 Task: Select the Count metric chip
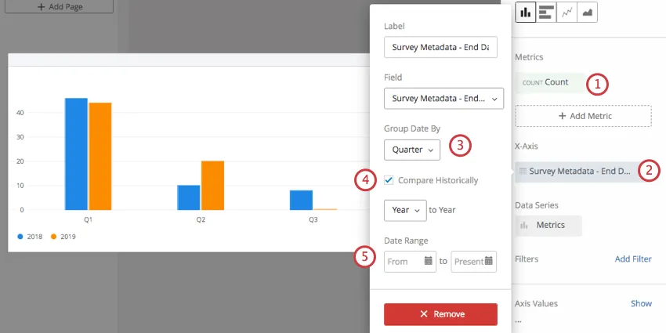549,82
